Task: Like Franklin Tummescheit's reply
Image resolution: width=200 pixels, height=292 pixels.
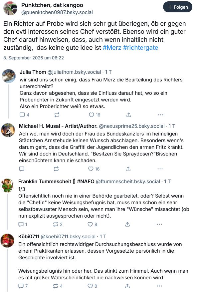Action: (92, 224)
